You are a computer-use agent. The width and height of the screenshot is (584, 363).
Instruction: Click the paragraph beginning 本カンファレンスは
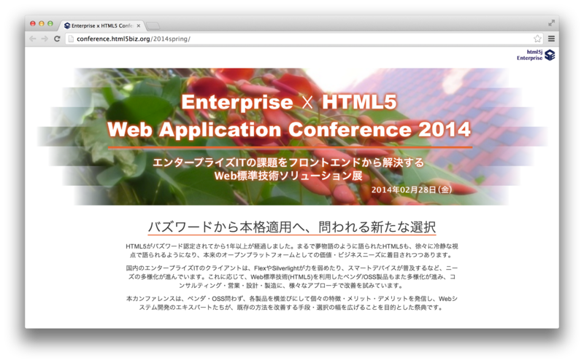pyautogui.click(x=291, y=303)
